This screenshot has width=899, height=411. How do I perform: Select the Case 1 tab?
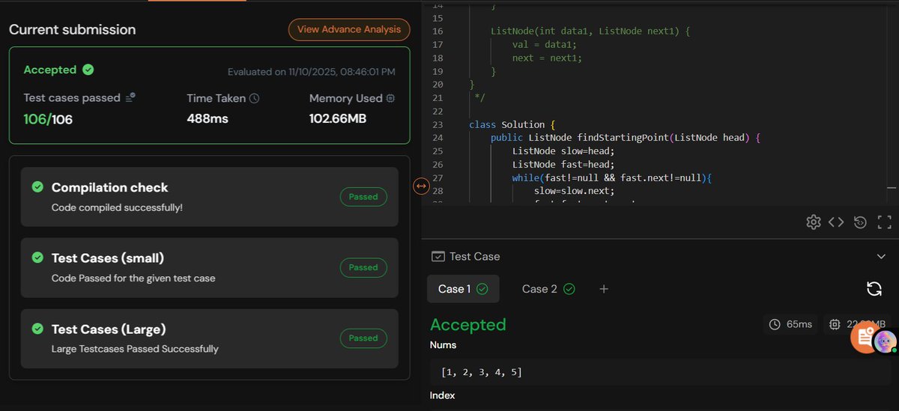click(463, 289)
